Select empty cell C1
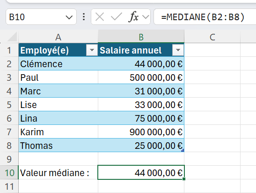256x193 pixels. point(212,50)
